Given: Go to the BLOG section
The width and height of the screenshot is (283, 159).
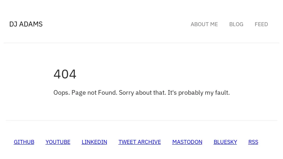Looking at the screenshot, I should click(x=236, y=24).
